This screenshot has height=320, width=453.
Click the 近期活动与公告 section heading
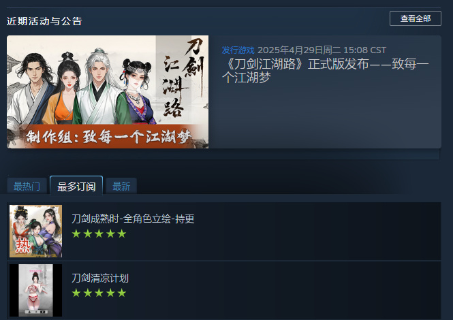pos(44,21)
